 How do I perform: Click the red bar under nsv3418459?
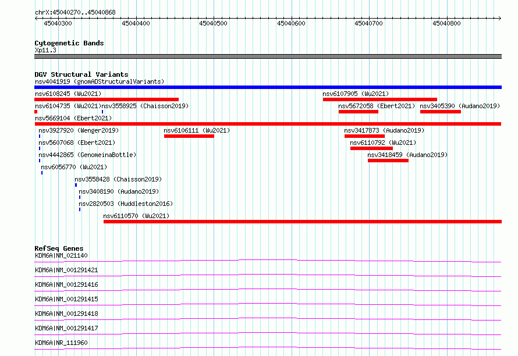[x=388, y=161]
